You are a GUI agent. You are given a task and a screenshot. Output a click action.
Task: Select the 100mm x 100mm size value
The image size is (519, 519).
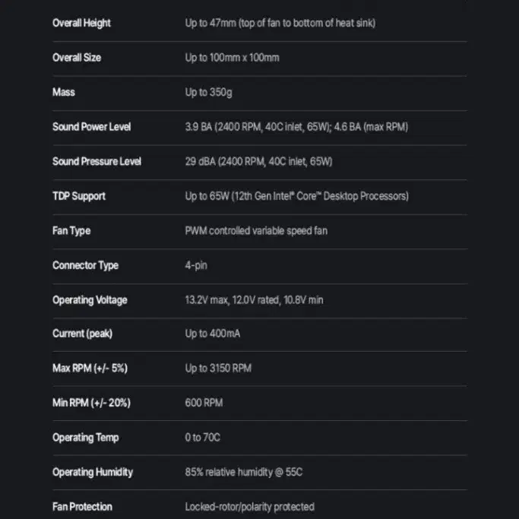[x=232, y=58]
